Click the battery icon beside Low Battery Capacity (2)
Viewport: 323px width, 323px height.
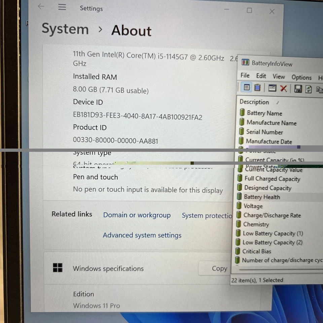pos(238,242)
